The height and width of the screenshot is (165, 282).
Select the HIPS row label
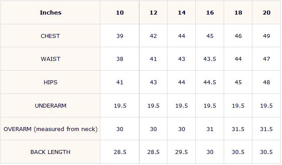pyautogui.click(x=50, y=82)
